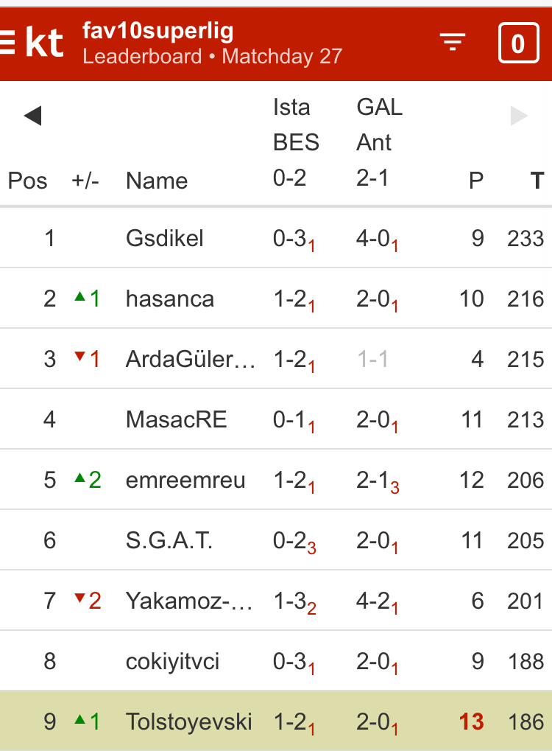
Task: Tap the green up arrow beside hasanca
Action: point(79,297)
